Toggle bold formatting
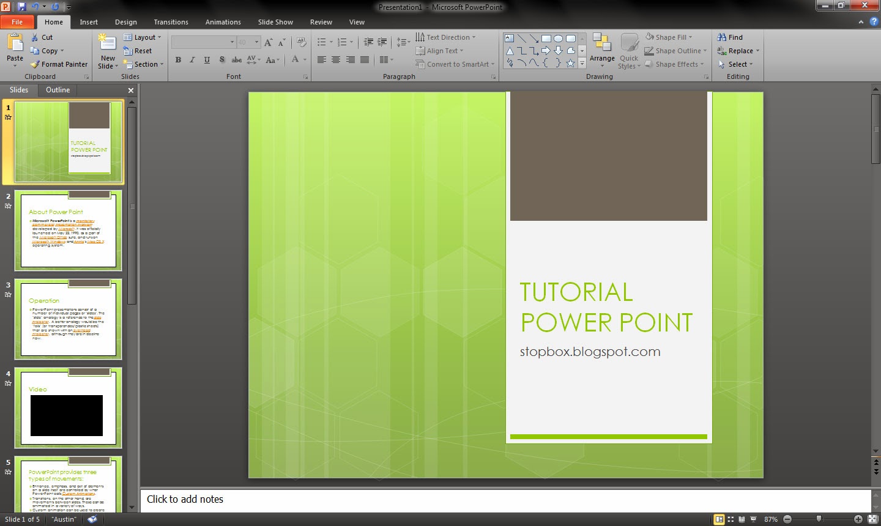881x526 pixels. [x=178, y=60]
